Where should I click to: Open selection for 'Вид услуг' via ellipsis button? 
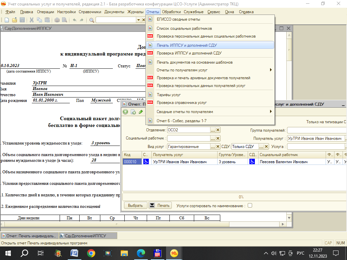(x=212, y=147)
